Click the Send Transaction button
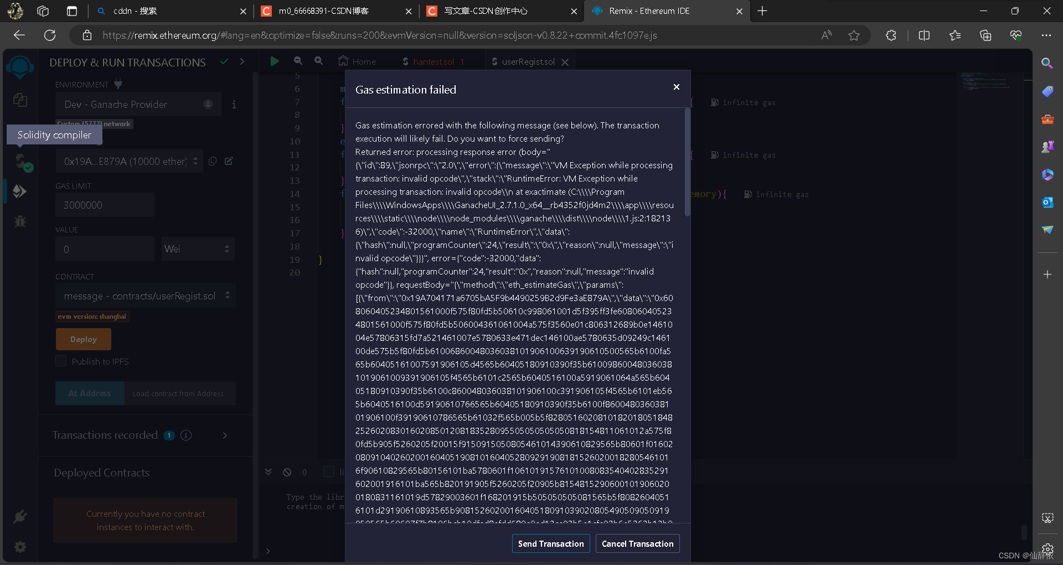Viewport: 1063px width, 565px height. pos(550,543)
